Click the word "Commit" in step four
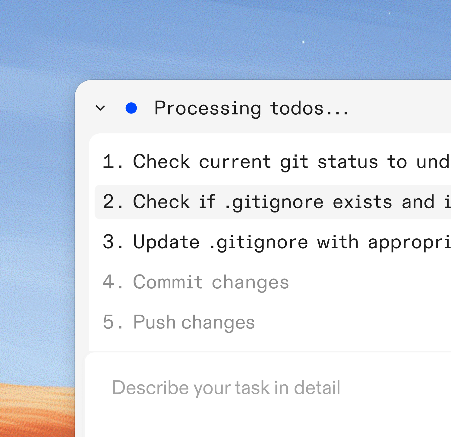This screenshot has height=437, width=451. pos(168,282)
